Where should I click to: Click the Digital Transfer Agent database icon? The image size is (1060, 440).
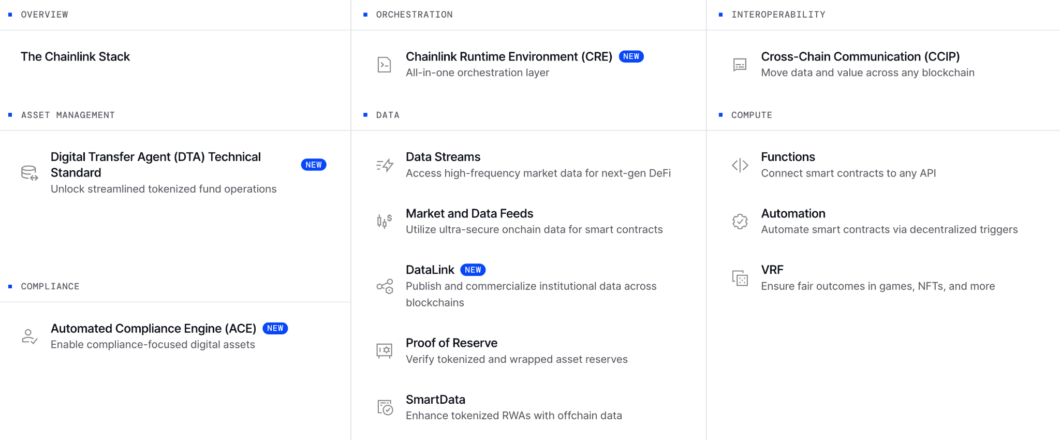tap(30, 173)
